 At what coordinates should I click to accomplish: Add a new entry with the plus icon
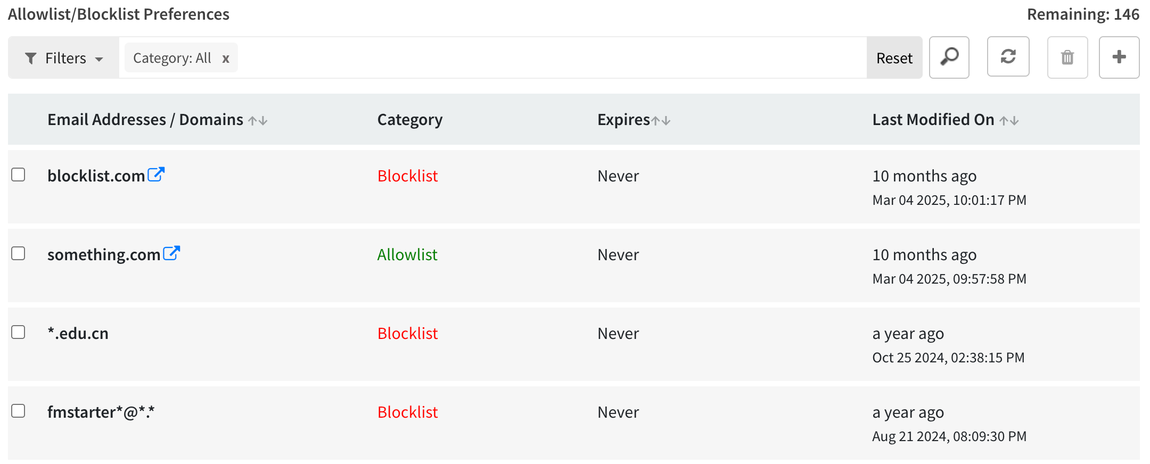[1119, 57]
